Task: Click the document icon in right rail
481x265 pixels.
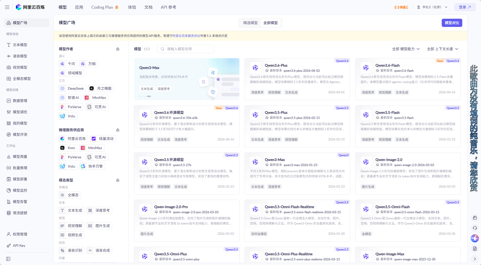Action: click(x=475, y=249)
